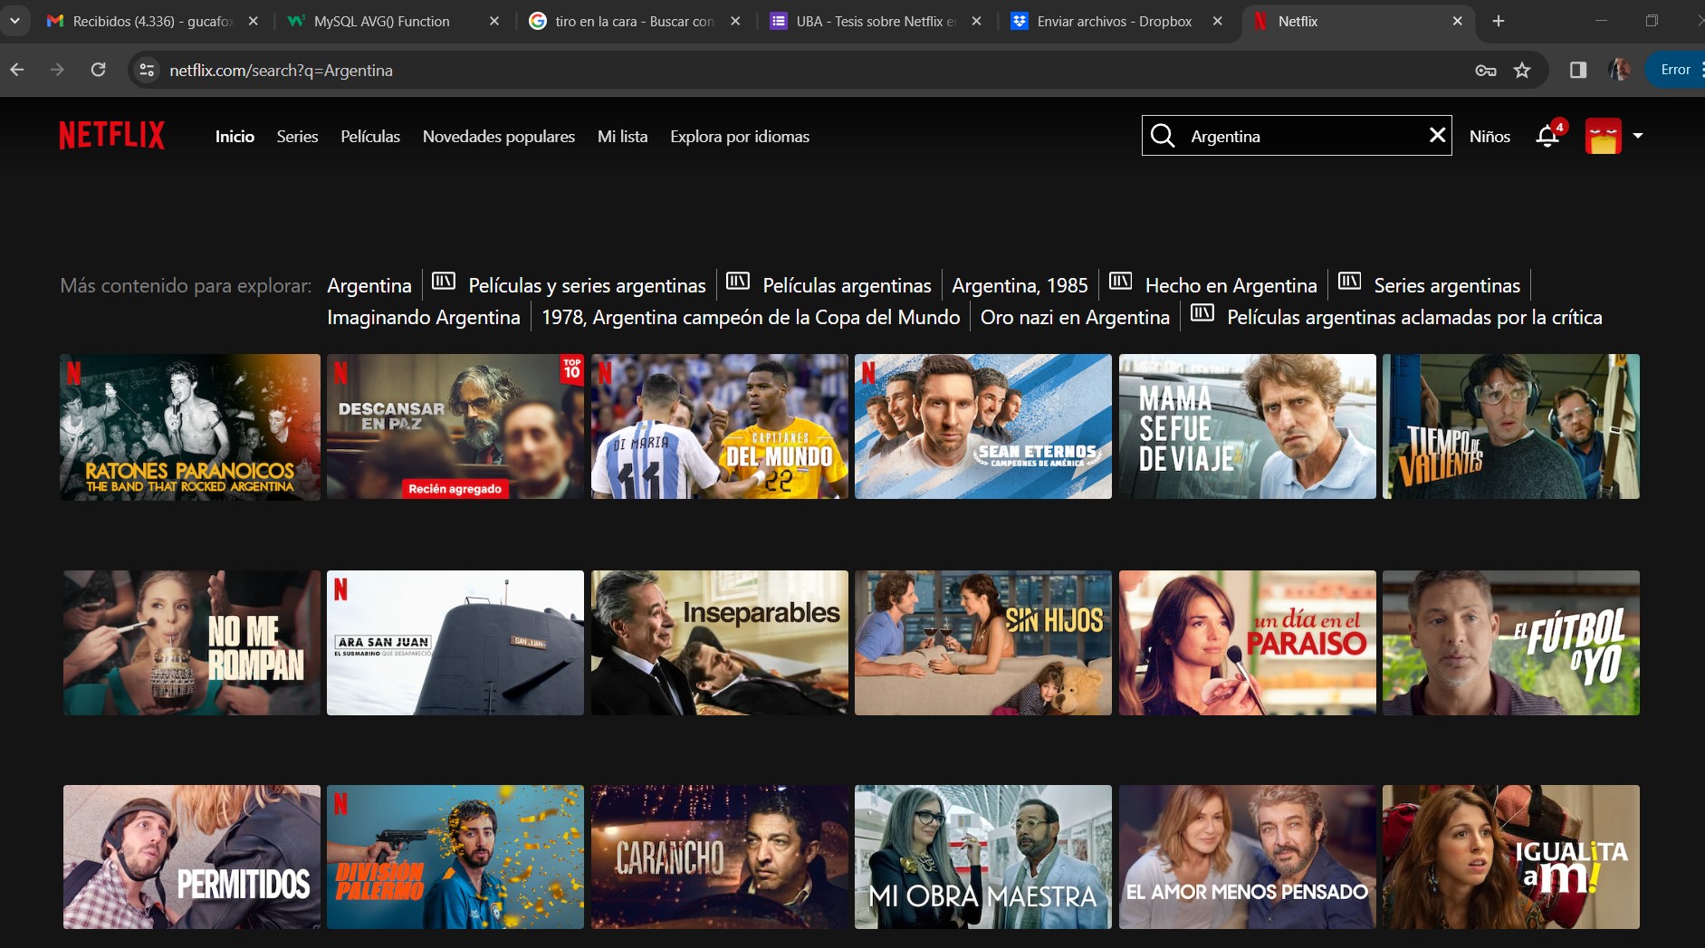Open Explora por idiomas
Viewport: 1705px width, 948px height.
click(x=740, y=136)
